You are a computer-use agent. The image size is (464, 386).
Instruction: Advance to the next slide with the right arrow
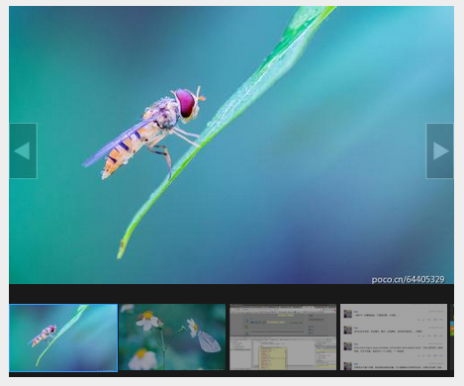[x=439, y=150]
